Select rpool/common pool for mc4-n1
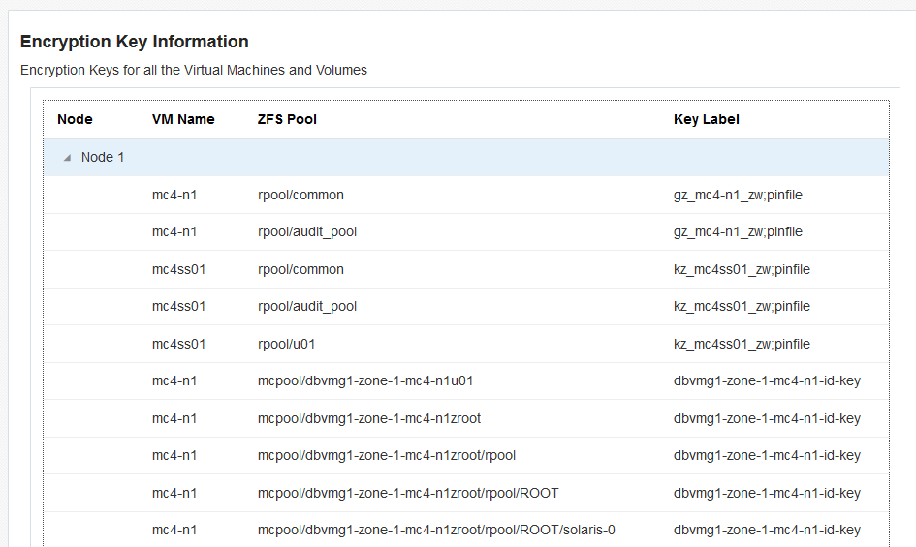Image resolution: width=916 pixels, height=547 pixels. [300, 195]
